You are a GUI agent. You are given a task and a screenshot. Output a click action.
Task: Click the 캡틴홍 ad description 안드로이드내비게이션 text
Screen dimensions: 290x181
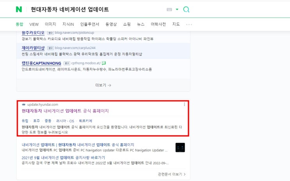coord(87,69)
